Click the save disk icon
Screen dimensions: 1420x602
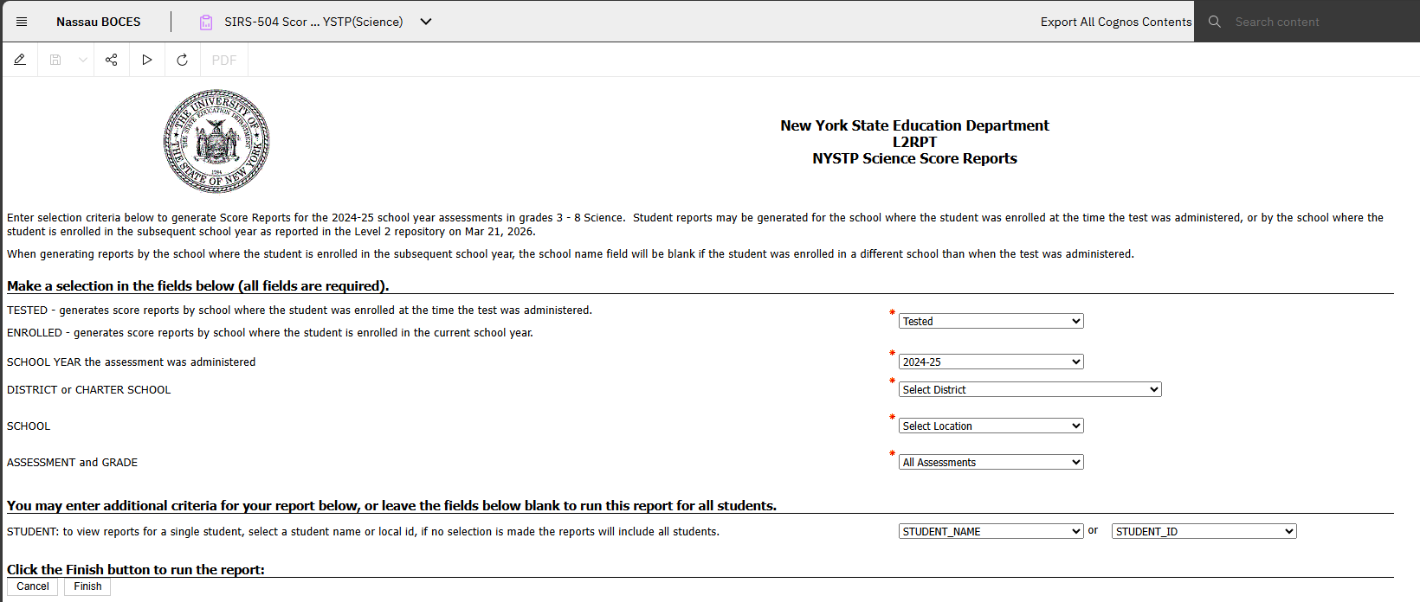pyautogui.click(x=55, y=60)
